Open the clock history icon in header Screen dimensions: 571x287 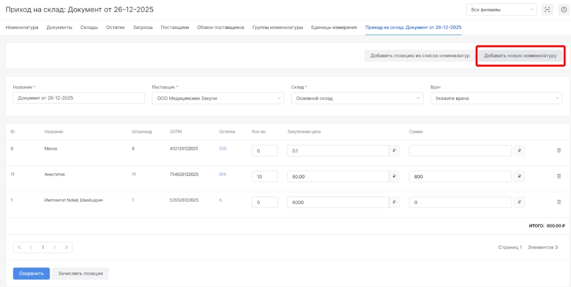(x=563, y=9)
